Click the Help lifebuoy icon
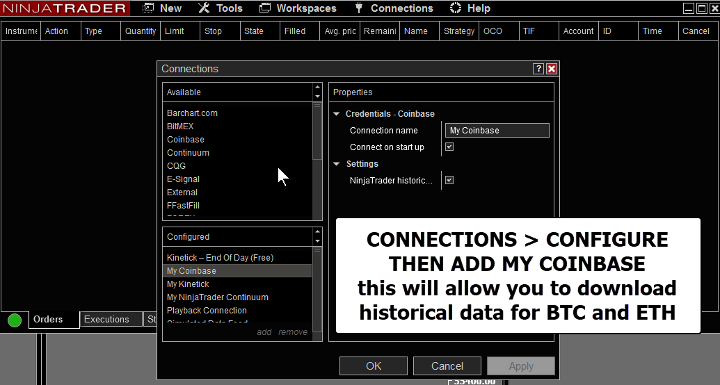 point(455,8)
